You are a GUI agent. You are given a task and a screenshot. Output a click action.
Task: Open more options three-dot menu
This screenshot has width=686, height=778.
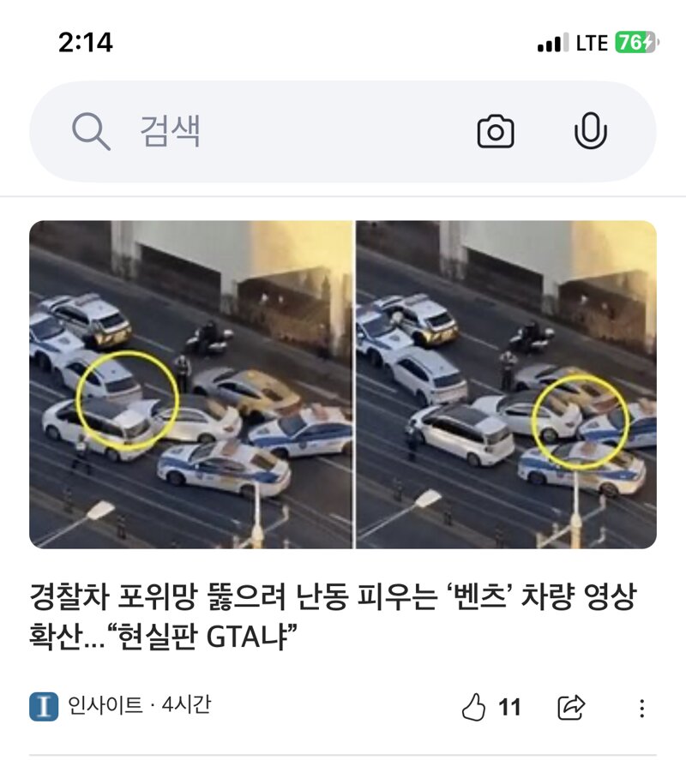641,708
